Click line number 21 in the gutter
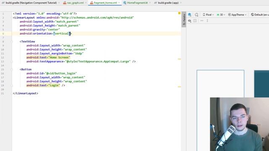Image resolution: width=269 pixels, height=151 pixels. (x=3, y=93)
